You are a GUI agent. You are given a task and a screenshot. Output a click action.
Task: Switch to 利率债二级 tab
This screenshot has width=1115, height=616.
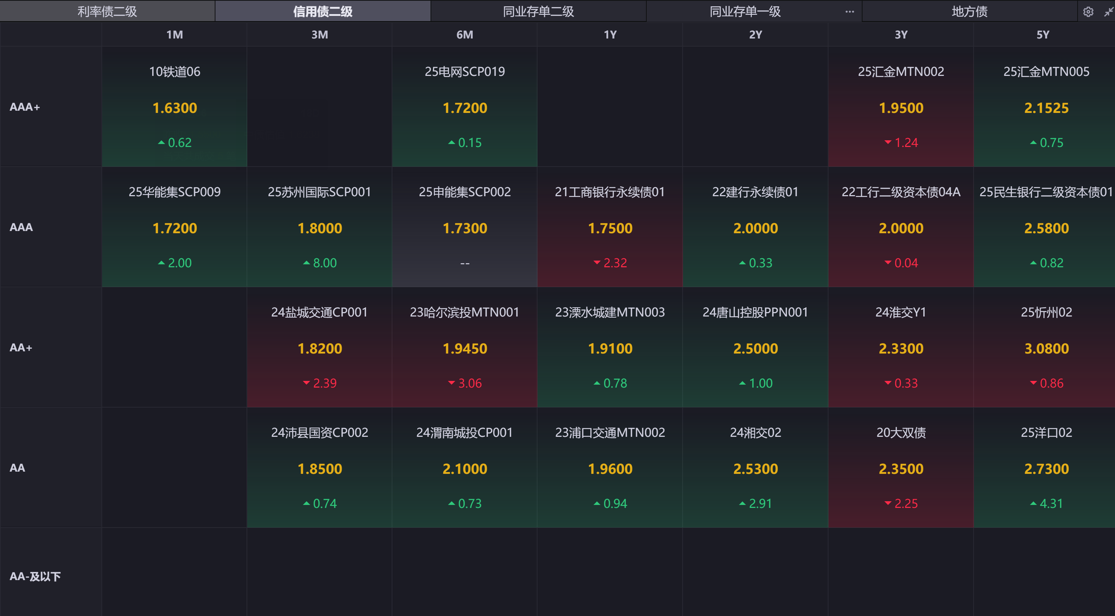[x=107, y=12]
